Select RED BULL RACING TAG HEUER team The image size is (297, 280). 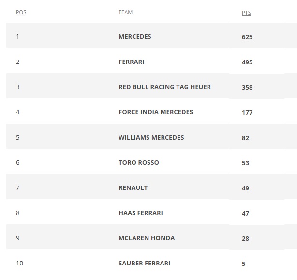164,87
